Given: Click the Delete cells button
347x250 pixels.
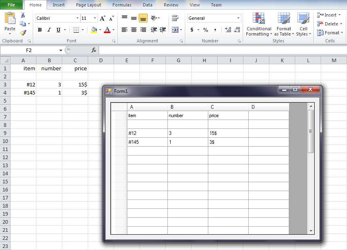Looking at the screenshot, I should 330,24.
